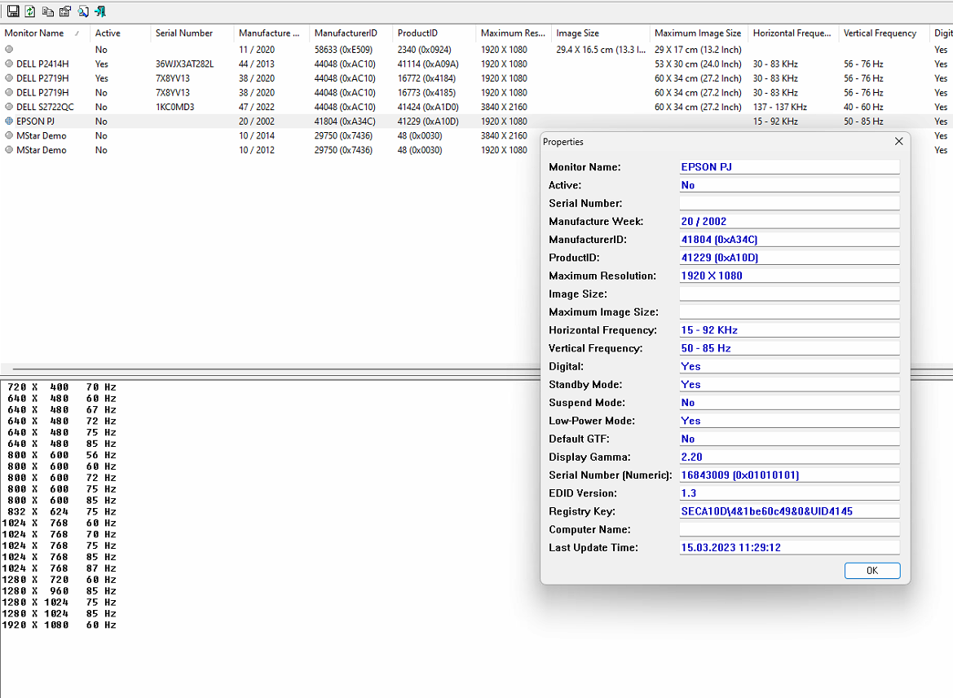Screen dimensions: 953x698
Task: Open the Properties toolbar icon
Action: point(65,11)
